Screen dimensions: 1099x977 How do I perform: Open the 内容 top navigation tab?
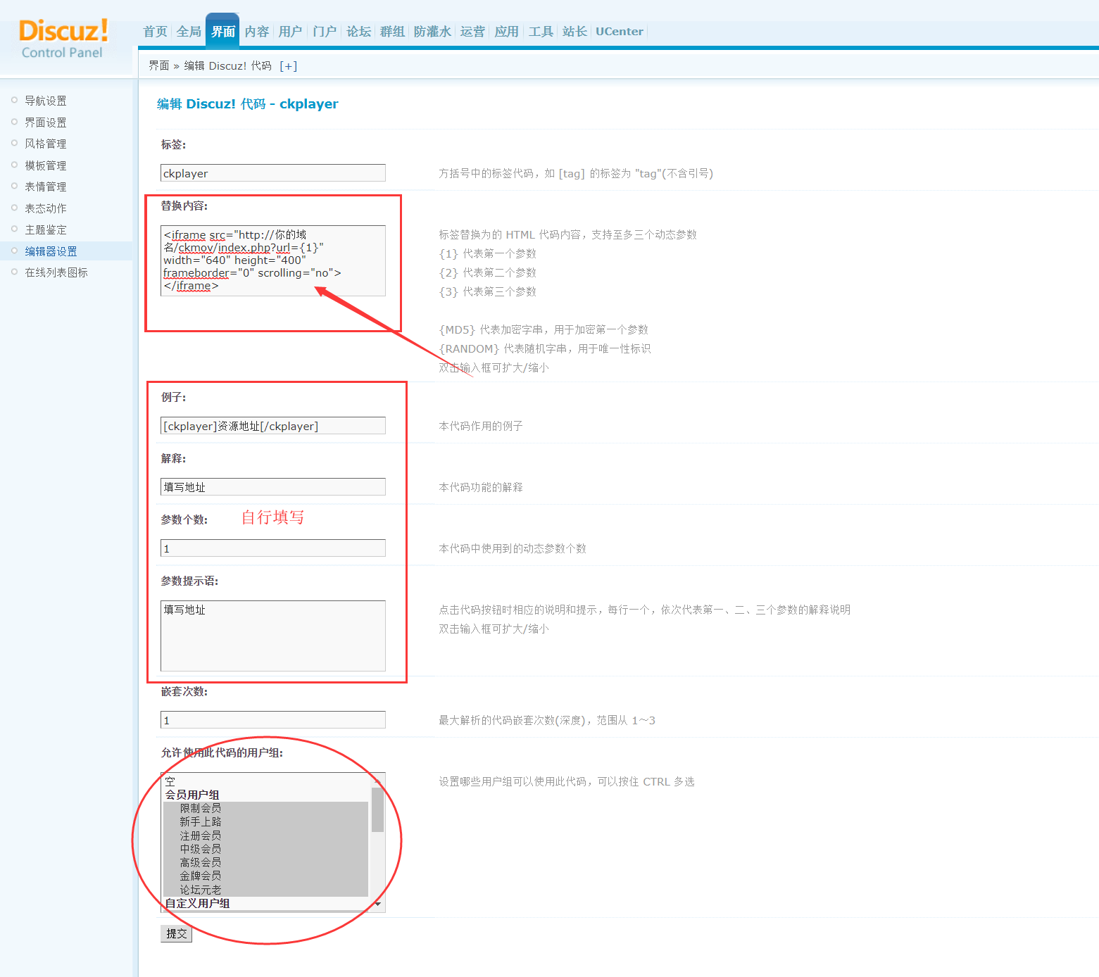257,32
